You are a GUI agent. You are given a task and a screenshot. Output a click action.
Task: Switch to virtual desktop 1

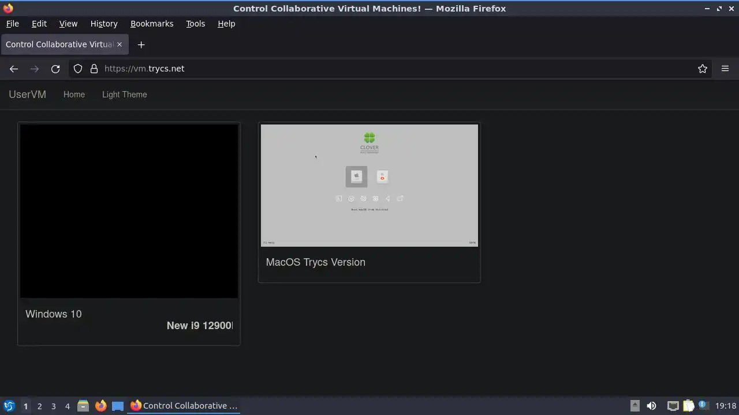(25, 406)
